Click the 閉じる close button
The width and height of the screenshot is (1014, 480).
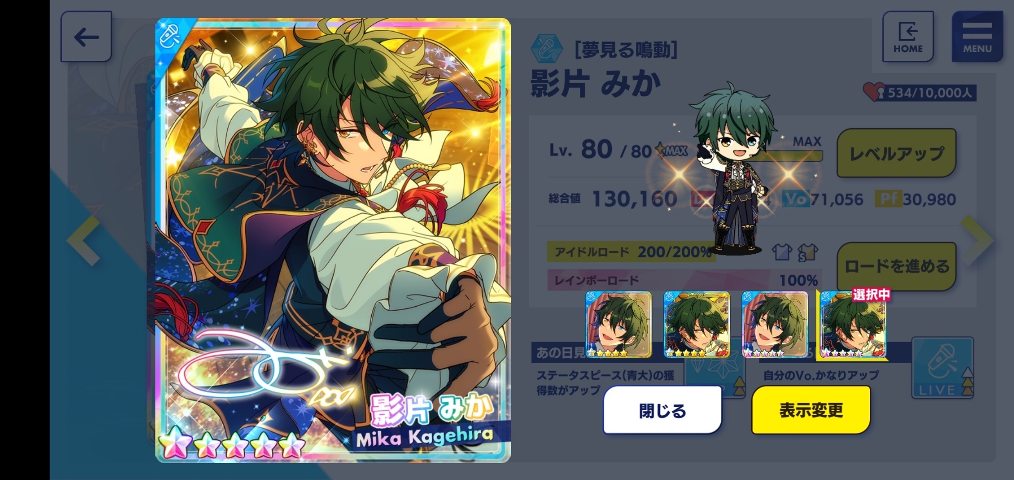coord(662,410)
